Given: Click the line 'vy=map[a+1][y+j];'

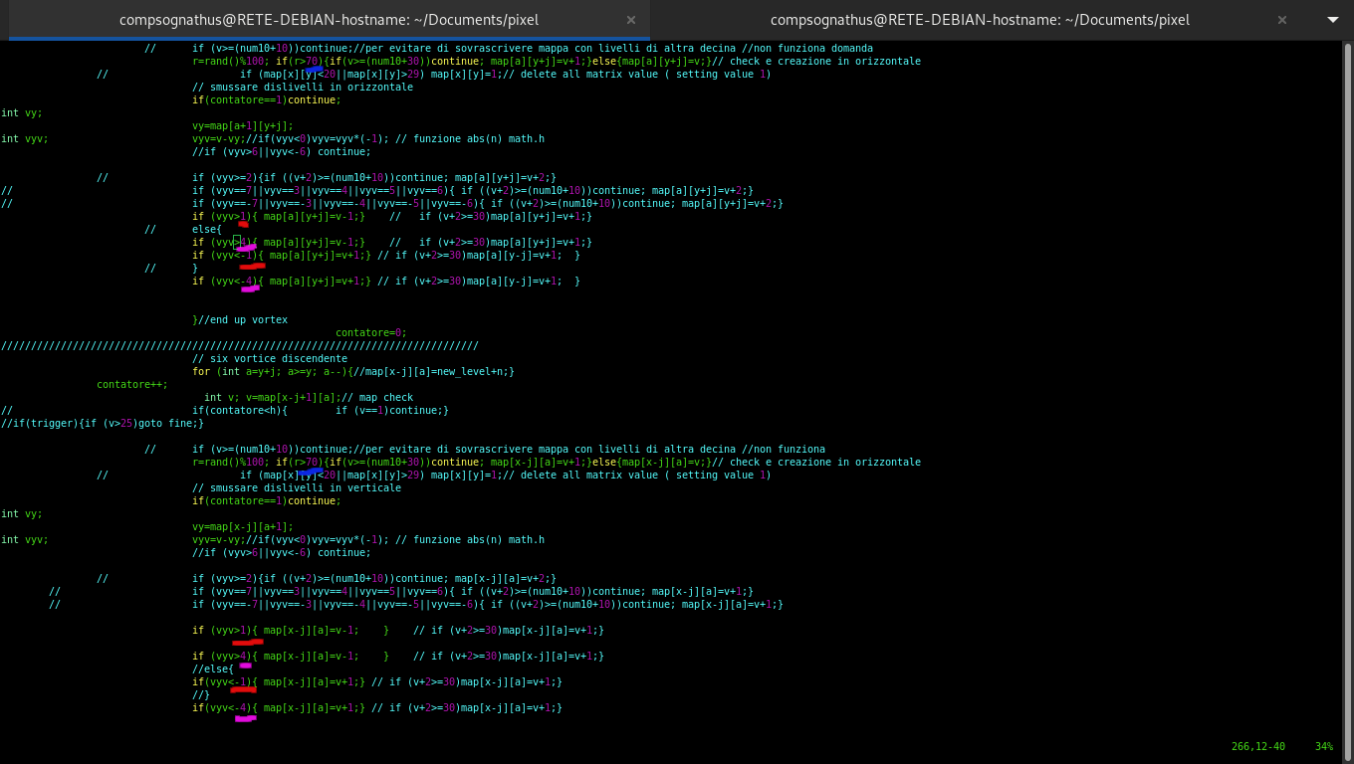Looking at the screenshot, I should [x=243, y=125].
